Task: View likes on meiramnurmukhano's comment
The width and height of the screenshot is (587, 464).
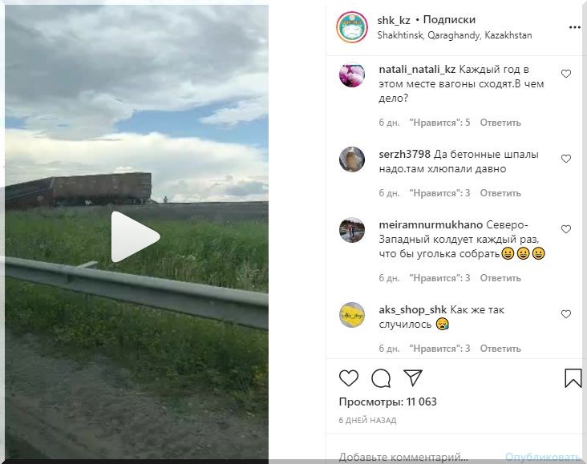Action: tap(439, 278)
